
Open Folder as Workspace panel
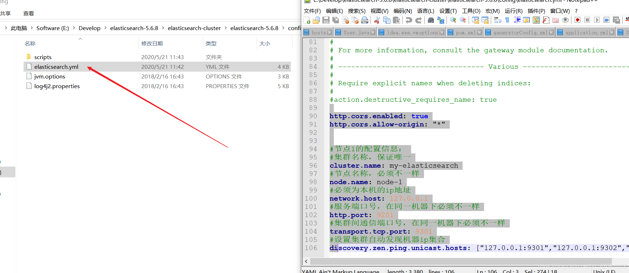coord(556,20)
